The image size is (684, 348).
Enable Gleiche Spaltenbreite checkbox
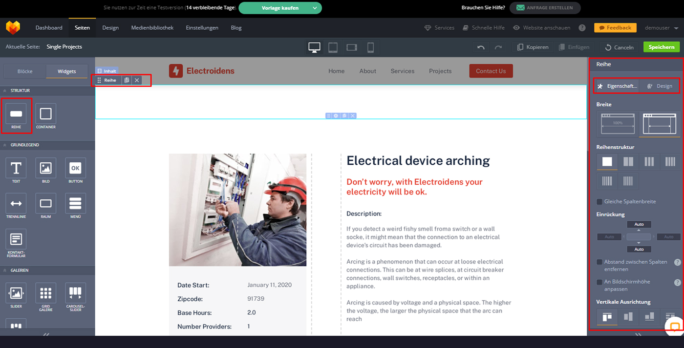coord(599,202)
